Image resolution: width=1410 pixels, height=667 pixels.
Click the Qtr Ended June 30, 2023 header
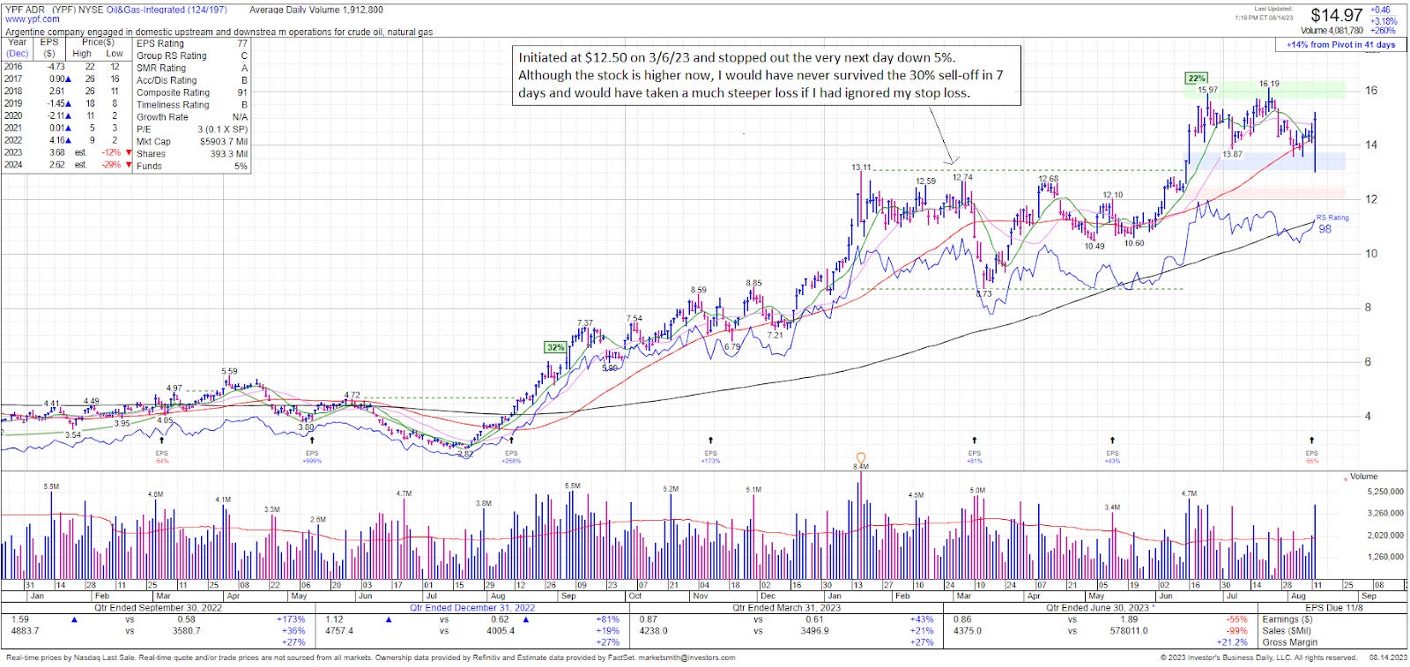click(1100, 608)
